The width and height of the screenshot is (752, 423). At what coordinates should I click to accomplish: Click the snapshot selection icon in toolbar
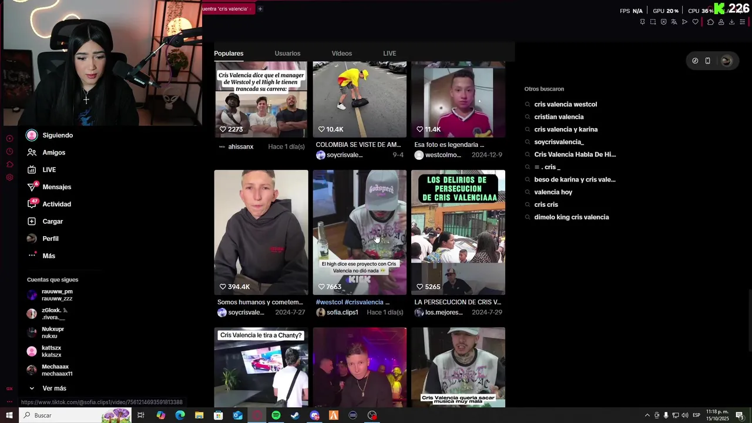click(653, 22)
